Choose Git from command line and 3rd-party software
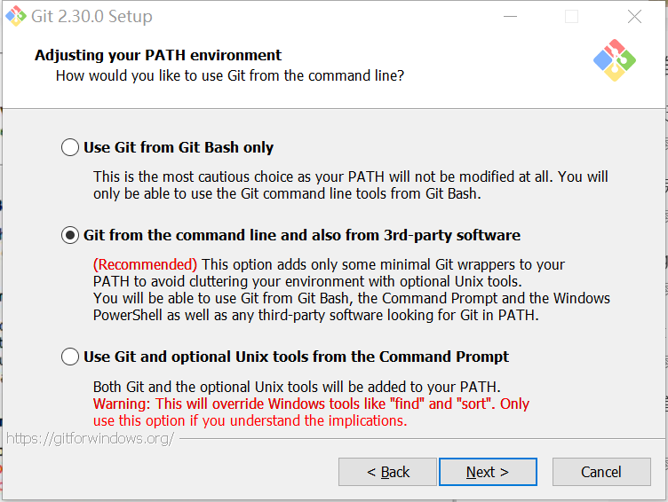The width and height of the screenshot is (668, 502). (x=70, y=235)
